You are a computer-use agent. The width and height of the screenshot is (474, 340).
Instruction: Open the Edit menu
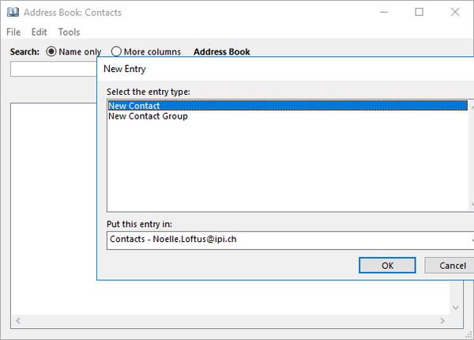point(39,32)
